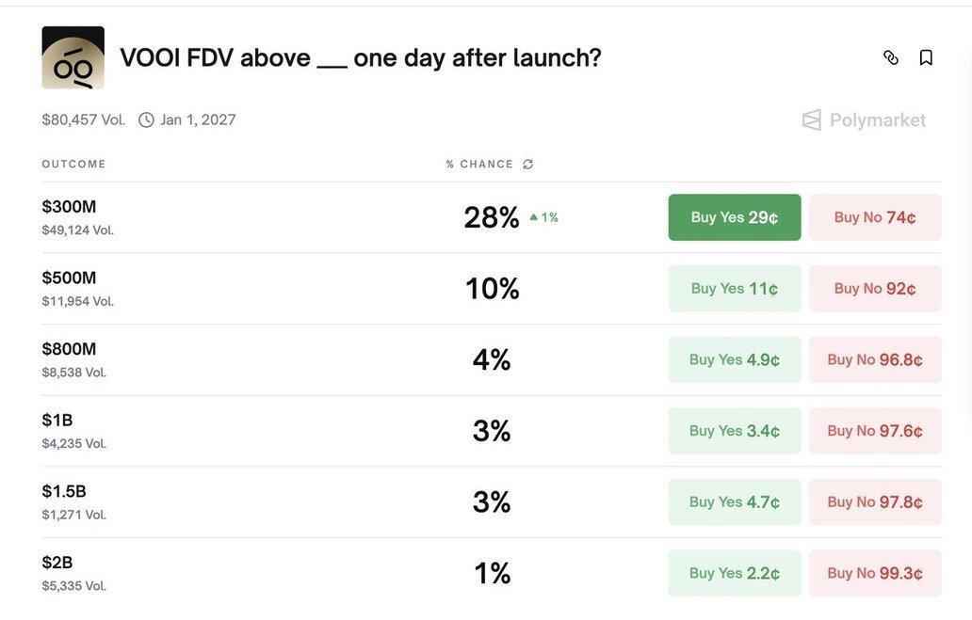Viewport: 972px width, 620px height.
Task: Buy No at 97.6¢ for $1B
Action: 875,431
